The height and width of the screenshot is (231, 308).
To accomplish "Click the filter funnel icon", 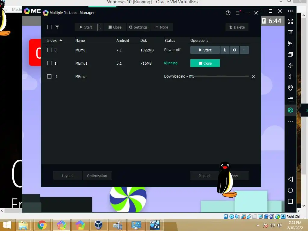I will (x=57, y=27).
